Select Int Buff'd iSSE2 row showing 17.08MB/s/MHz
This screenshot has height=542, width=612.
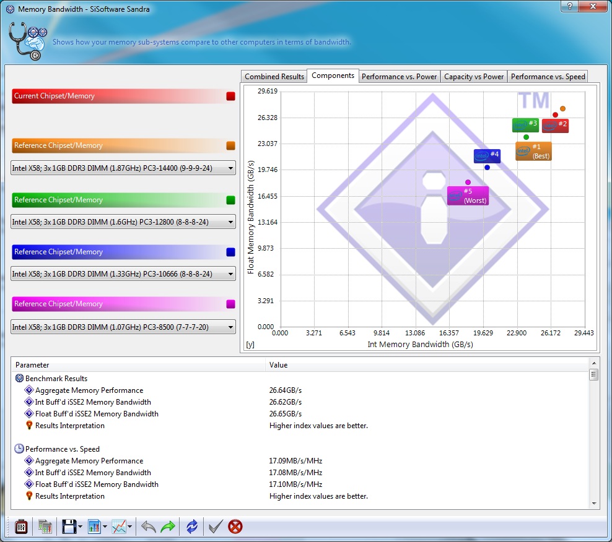point(300,473)
